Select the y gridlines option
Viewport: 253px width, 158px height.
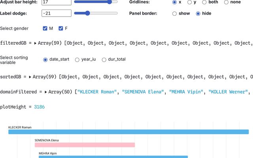190,2
